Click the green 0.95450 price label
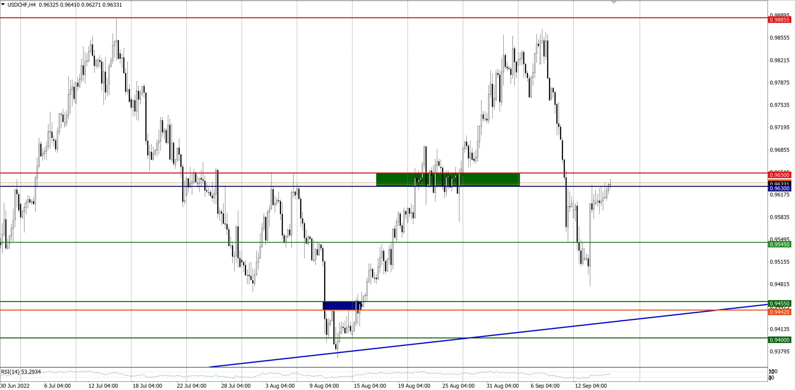This screenshot has width=795, height=390. pos(779,244)
